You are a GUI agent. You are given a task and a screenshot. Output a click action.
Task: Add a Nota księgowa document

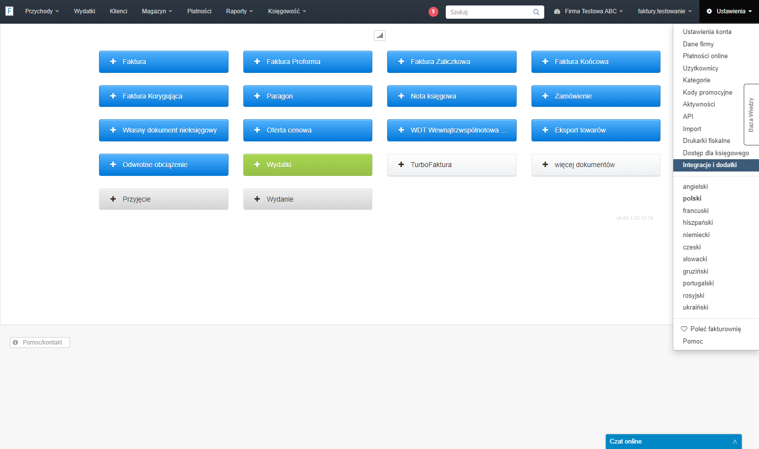point(452,96)
